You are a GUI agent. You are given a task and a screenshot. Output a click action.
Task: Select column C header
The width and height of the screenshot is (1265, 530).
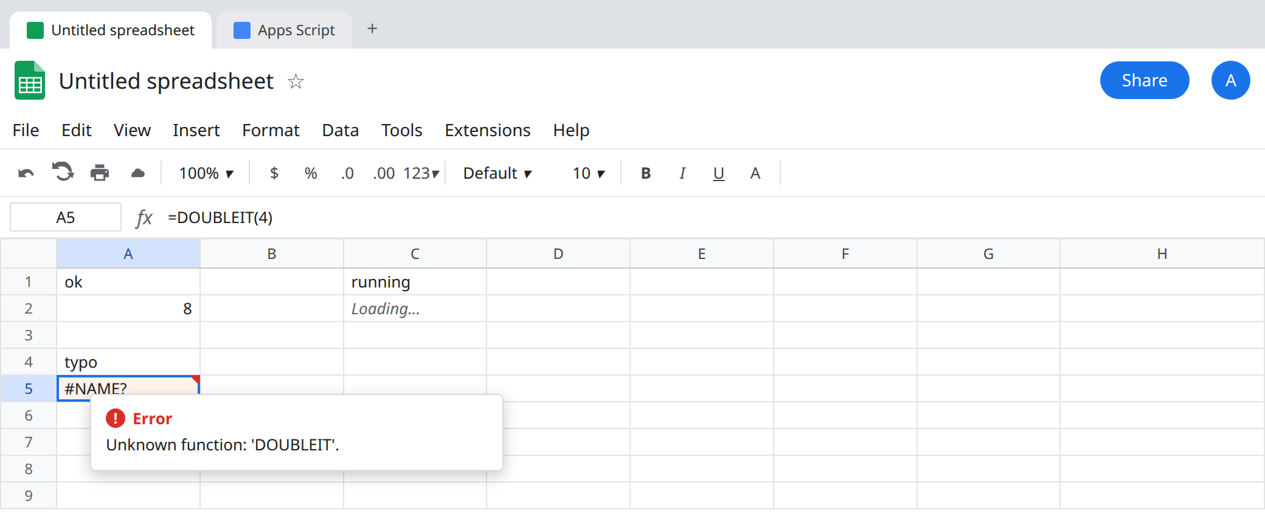tap(415, 253)
